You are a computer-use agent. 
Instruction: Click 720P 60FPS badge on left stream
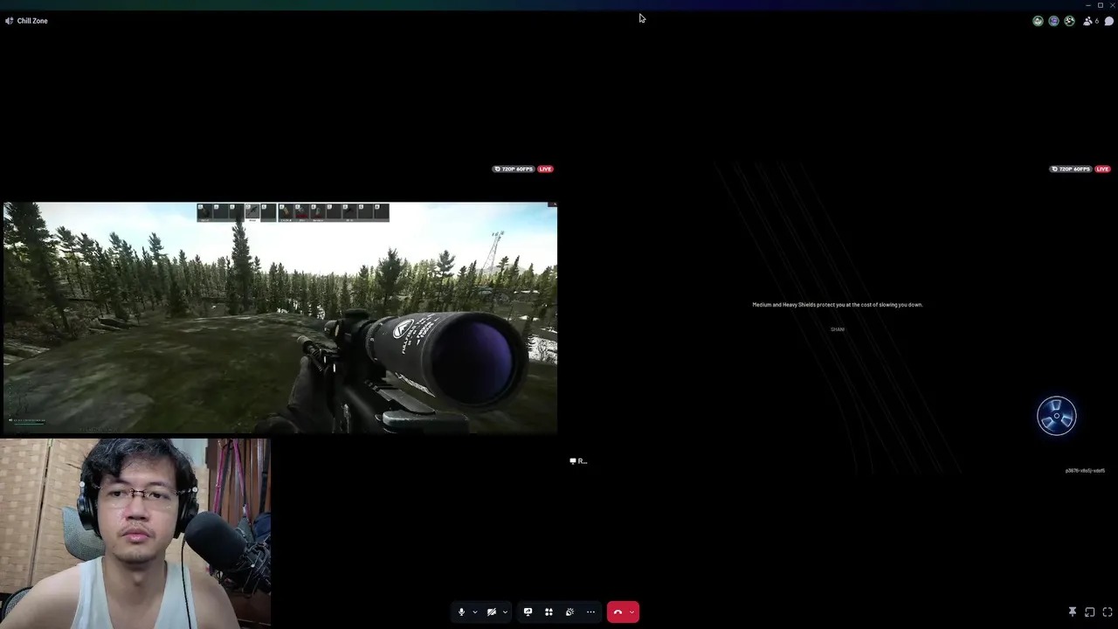coord(514,169)
